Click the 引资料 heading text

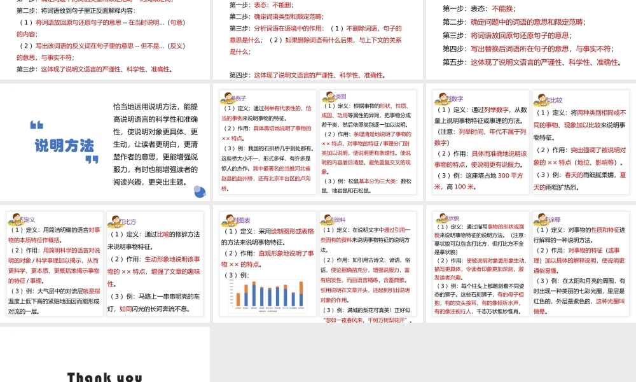[x=338, y=220]
